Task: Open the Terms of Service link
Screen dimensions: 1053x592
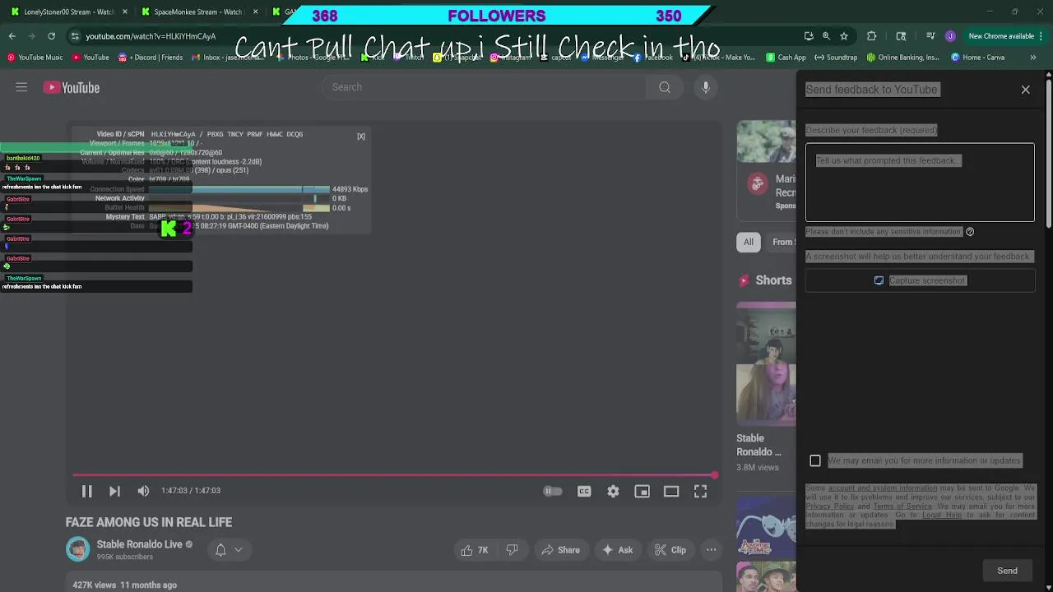Action: click(x=902, y=506)
